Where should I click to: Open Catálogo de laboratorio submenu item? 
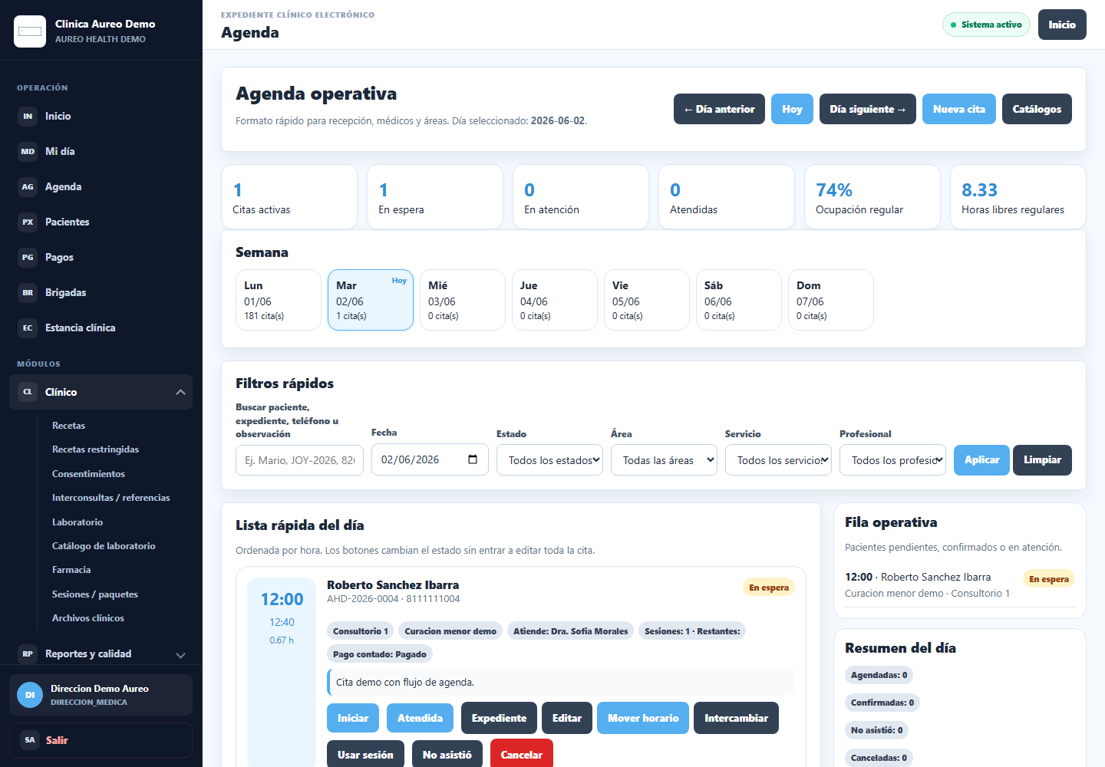(x=104, y=546)
